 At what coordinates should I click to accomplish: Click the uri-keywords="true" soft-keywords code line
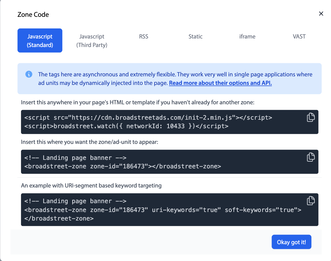(x=163, y=210)
